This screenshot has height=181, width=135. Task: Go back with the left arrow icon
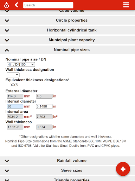tap(17, 5)
